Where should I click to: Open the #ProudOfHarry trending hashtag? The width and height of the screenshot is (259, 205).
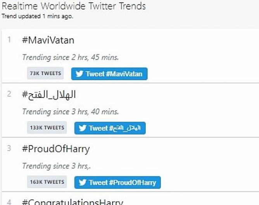click(x=56, y=149)
